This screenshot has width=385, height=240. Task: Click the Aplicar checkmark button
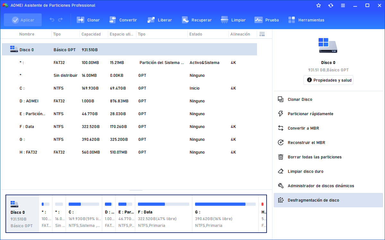pyautogui.click(x=23, y=20)
